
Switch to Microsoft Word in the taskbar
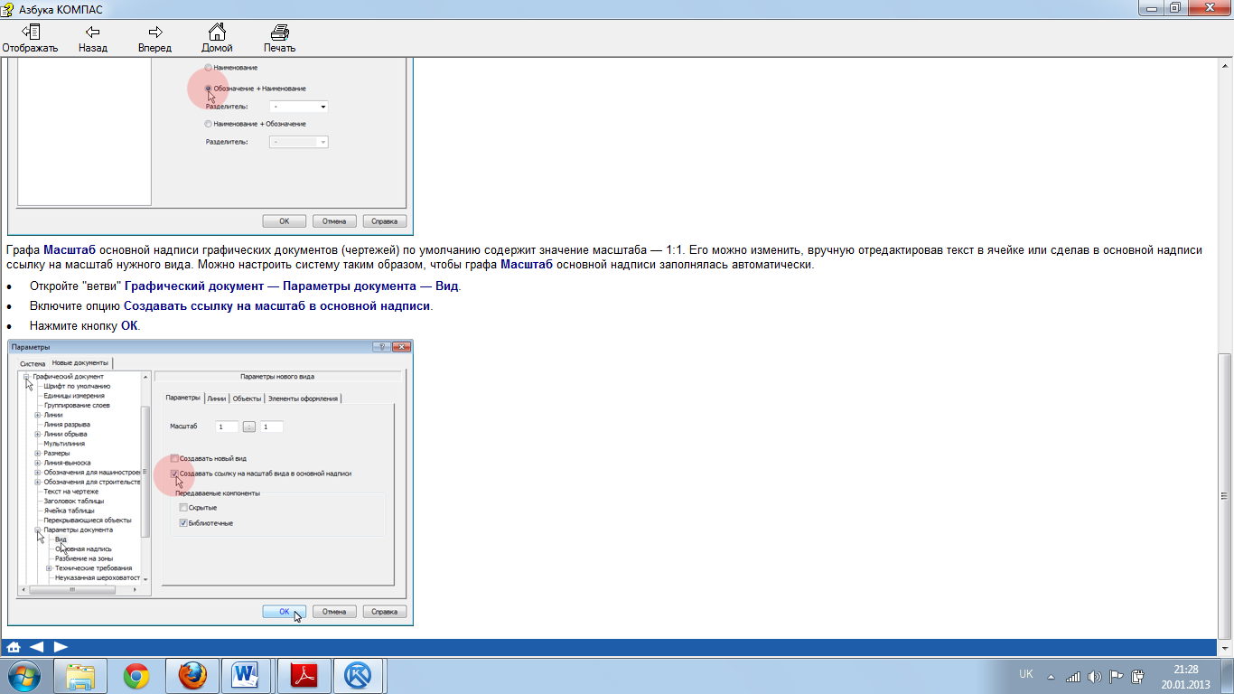(246, 676)
